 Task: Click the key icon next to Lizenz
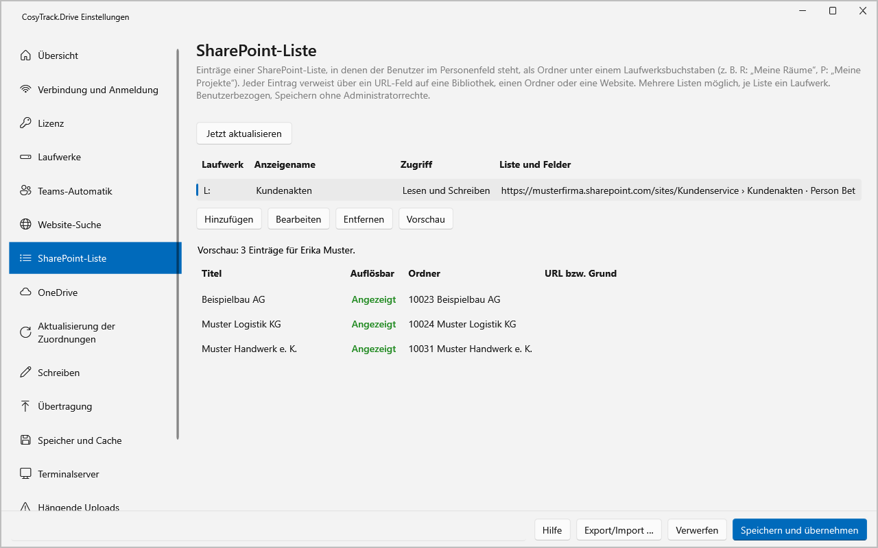point(25,123)
